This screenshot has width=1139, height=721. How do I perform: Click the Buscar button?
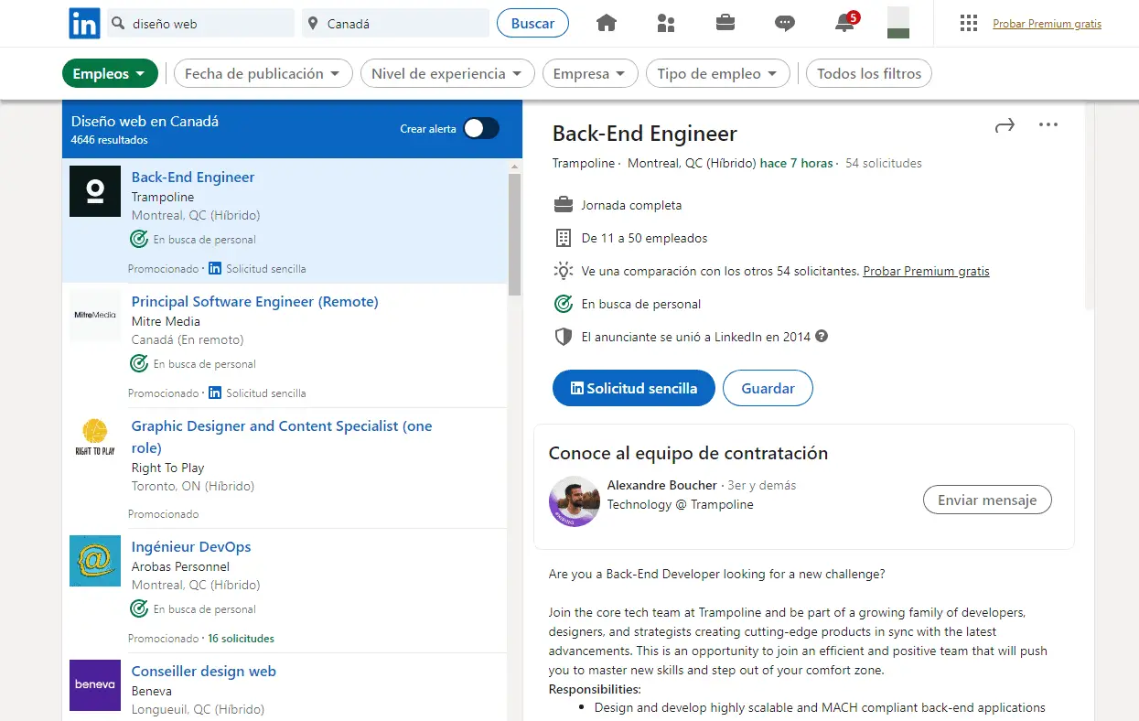click(532, 24)
